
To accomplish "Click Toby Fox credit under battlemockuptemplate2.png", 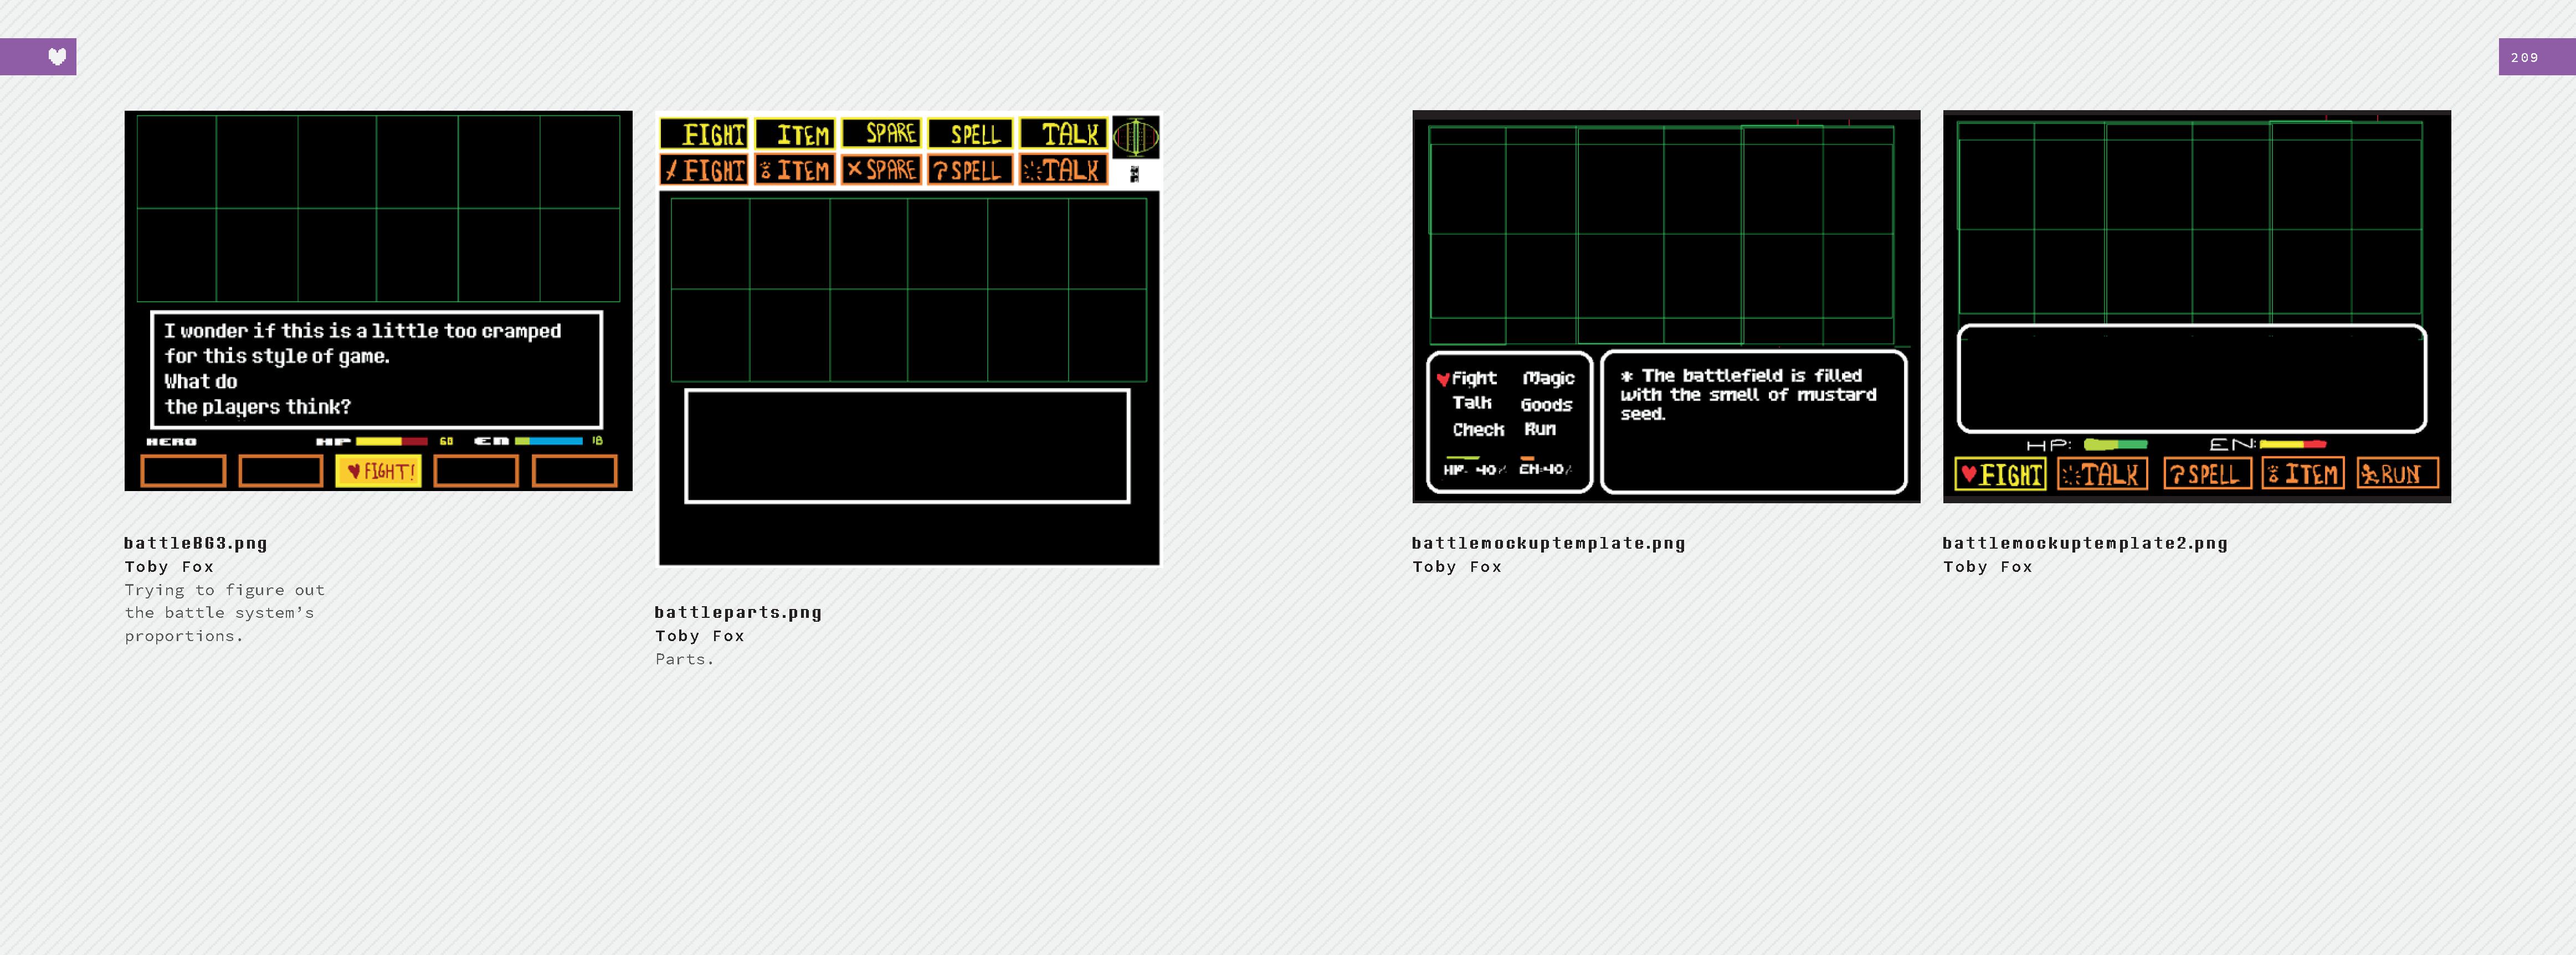I will click(1988, 566).
